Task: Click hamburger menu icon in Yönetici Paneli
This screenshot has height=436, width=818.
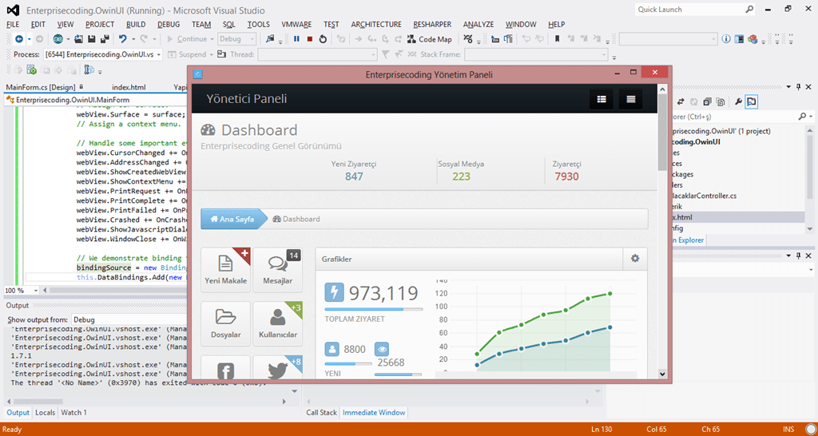Action: [631, 99]
